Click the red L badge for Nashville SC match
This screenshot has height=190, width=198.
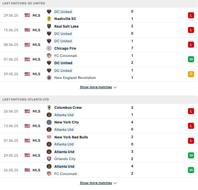pos(191,15)
